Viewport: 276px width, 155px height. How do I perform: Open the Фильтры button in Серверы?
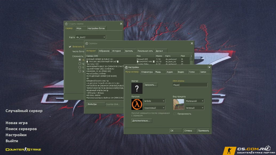point(96,104)
